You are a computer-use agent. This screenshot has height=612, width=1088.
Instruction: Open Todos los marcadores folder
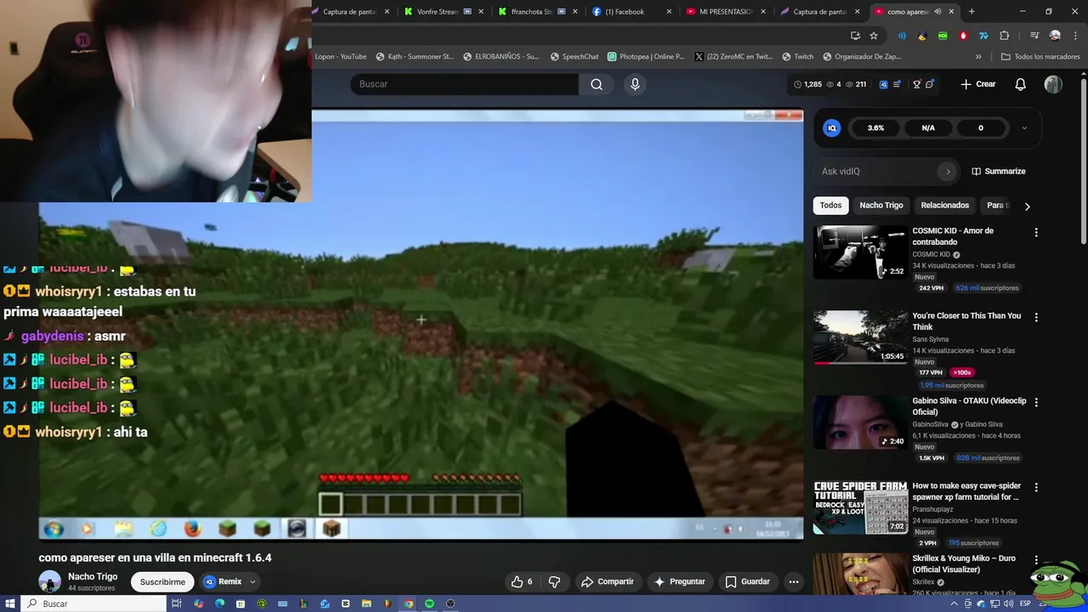(1040, 57)
